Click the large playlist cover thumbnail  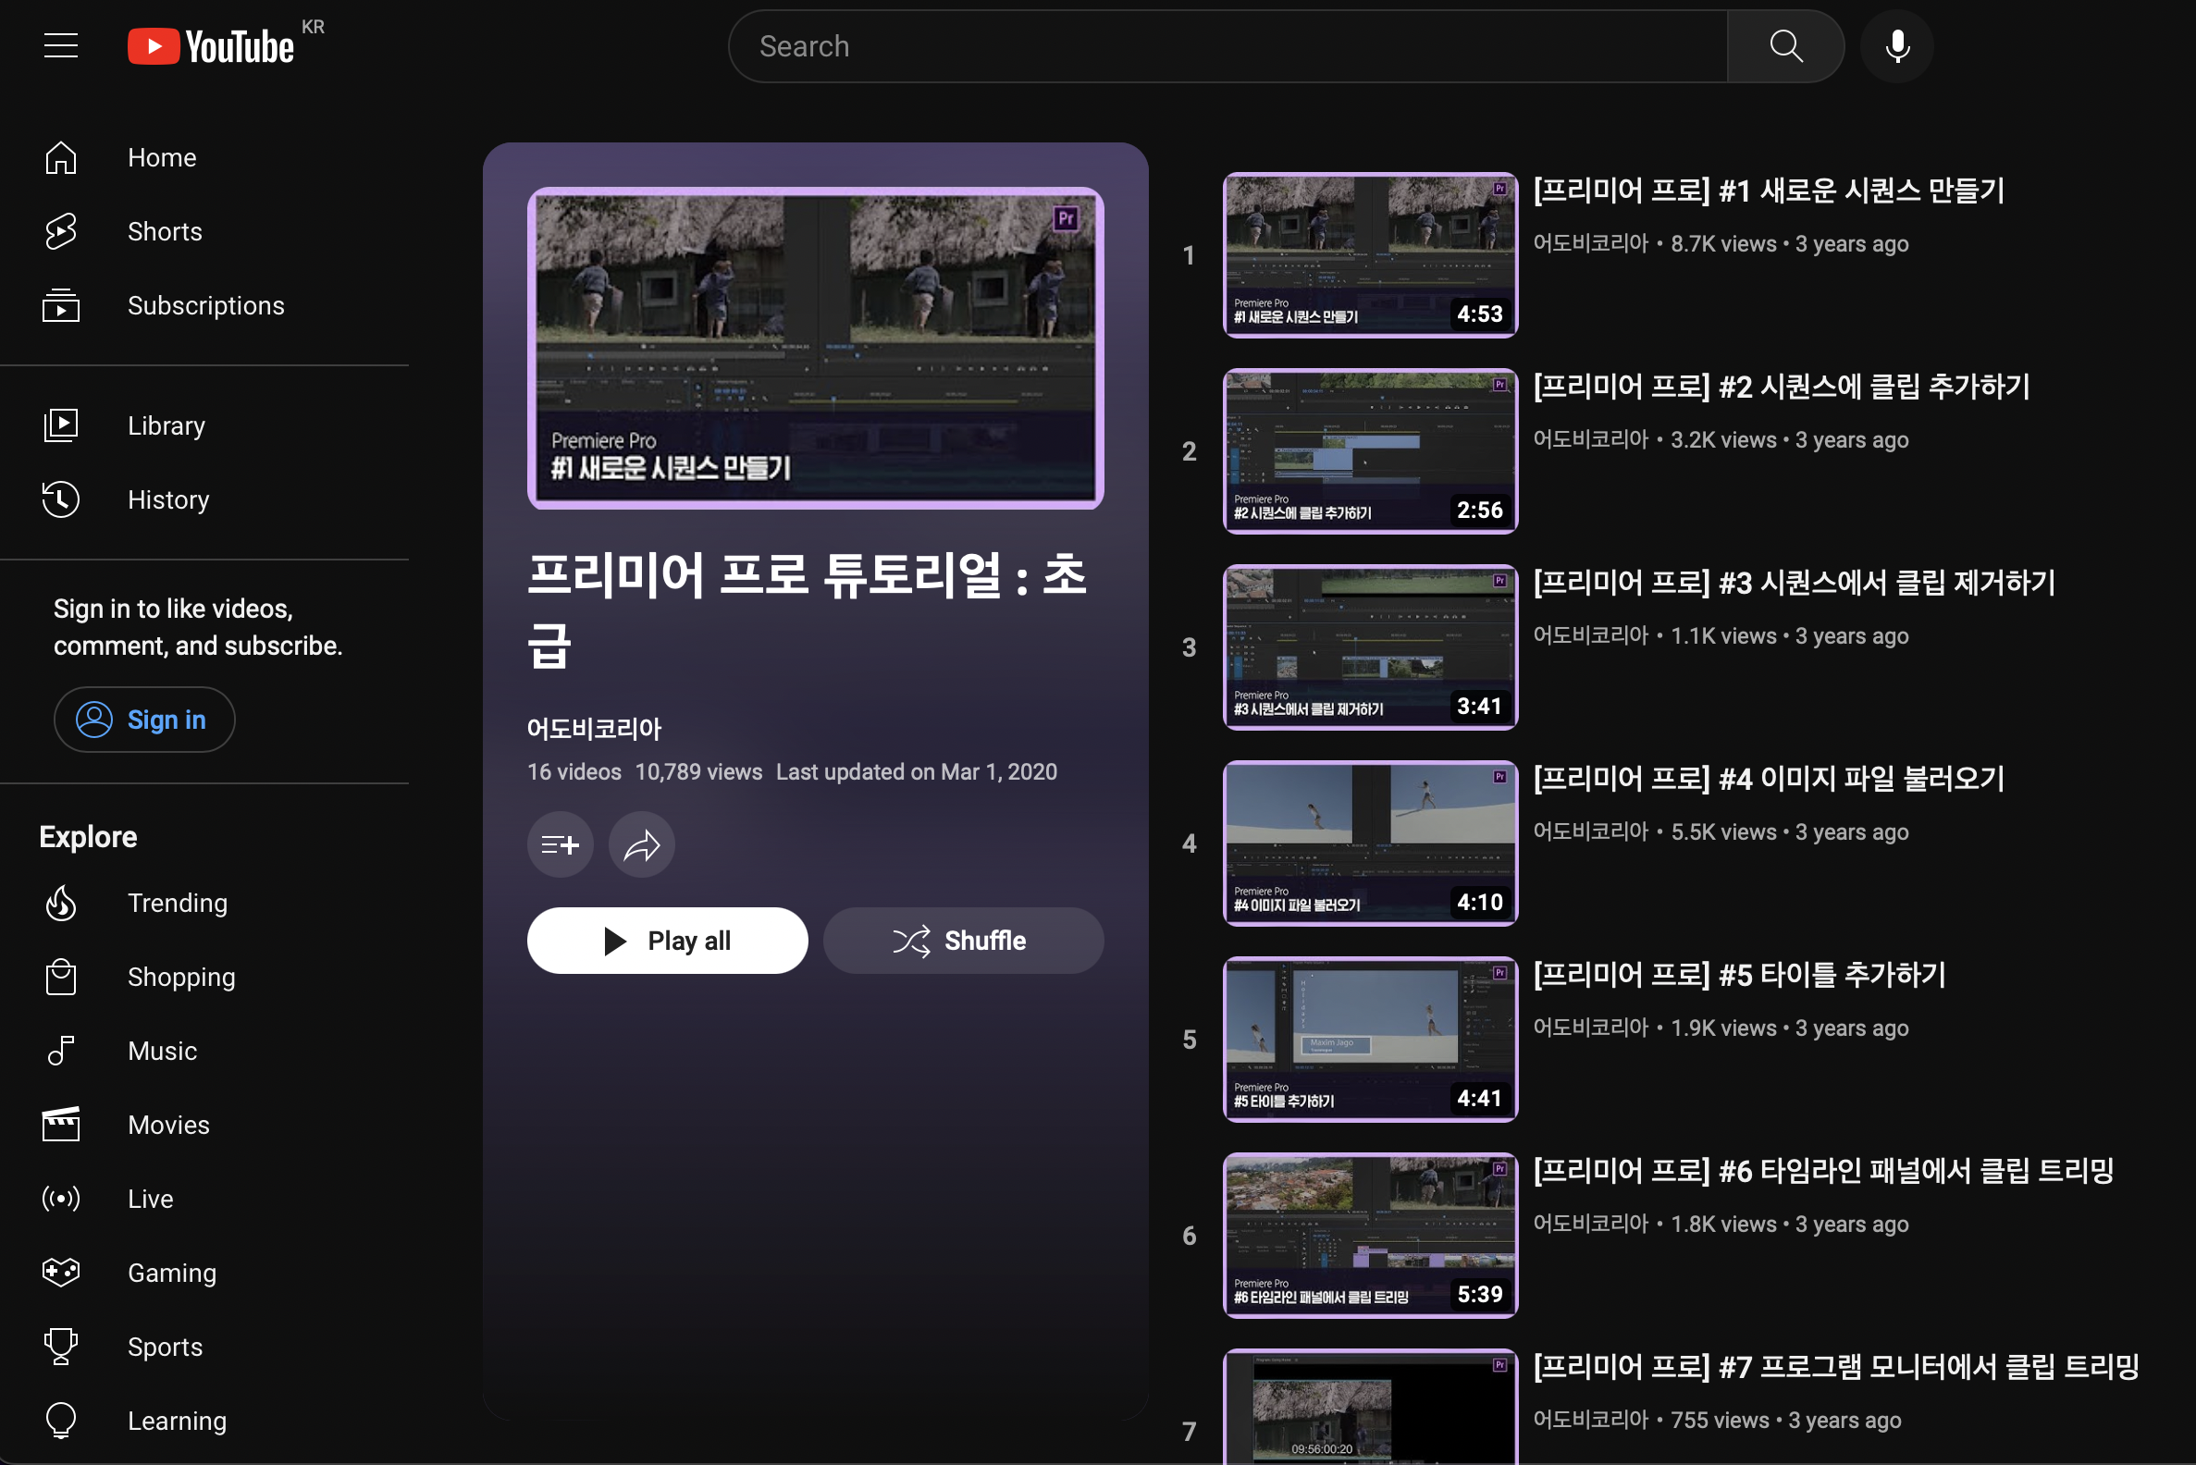815,349
